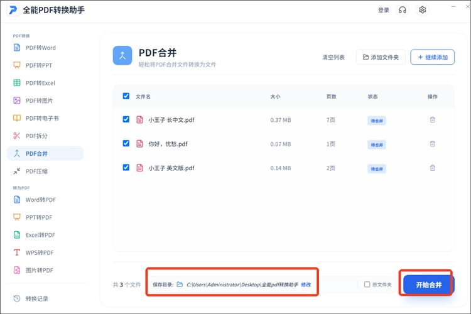Click the PDF转Word document icon
This screenshot has height=314, width=471.
[17, 48]
